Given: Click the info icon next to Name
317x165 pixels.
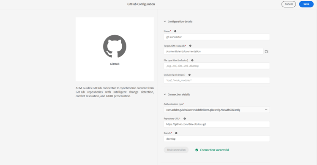Looking at the screenshot, I should tap(175, 31).
